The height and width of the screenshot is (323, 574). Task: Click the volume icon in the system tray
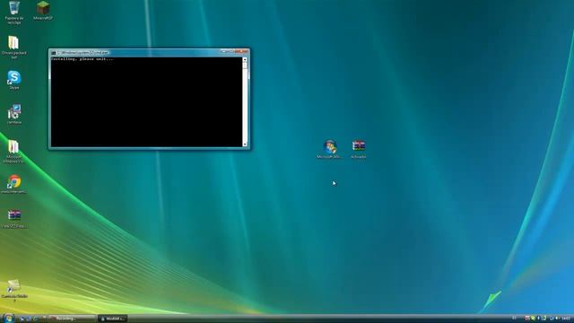click(x=557, y=319)
